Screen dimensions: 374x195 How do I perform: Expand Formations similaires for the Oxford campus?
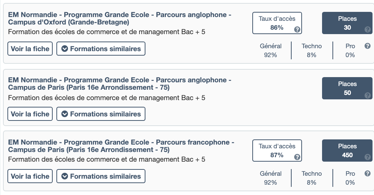(x=101, y=49)
